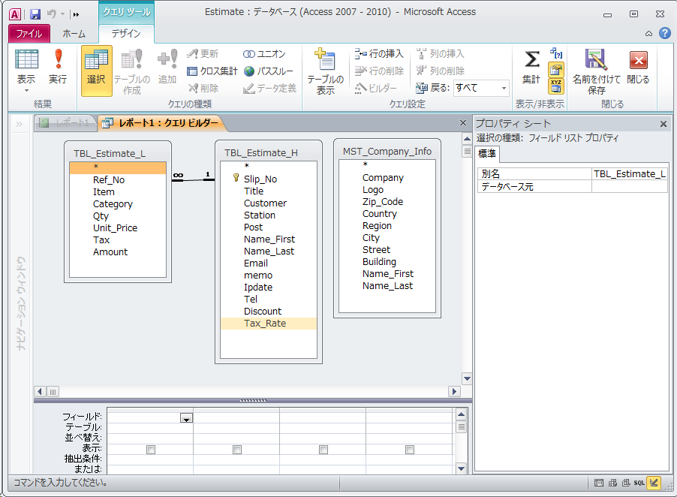Open Access Help question mark icon

pos(665,33)
